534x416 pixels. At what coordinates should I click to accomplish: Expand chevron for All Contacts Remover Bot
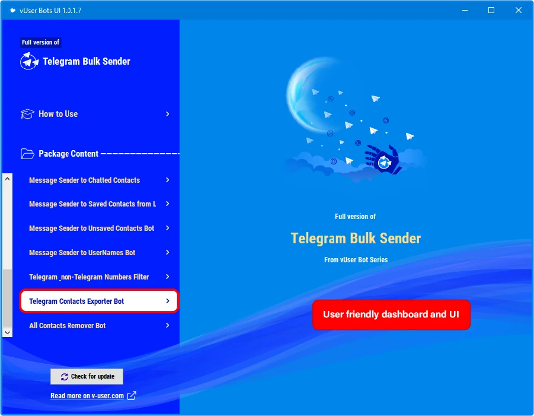[168, 325]
